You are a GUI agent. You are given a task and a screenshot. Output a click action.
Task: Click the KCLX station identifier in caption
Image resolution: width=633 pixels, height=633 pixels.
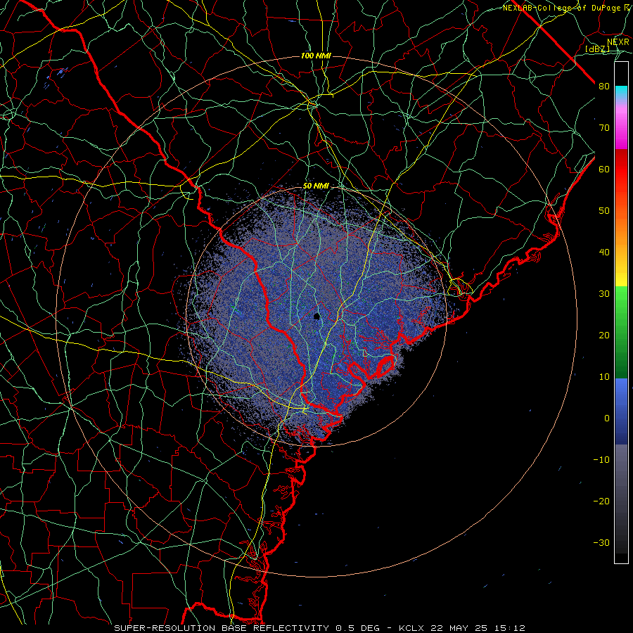413,628
